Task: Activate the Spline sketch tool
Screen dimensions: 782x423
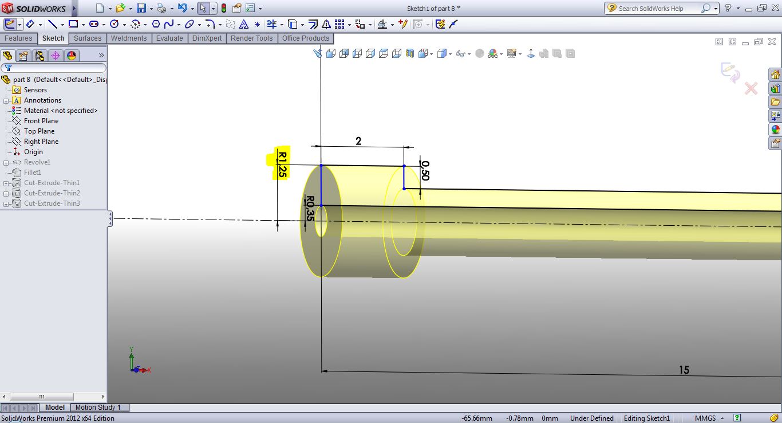Action: click(168, 24)
